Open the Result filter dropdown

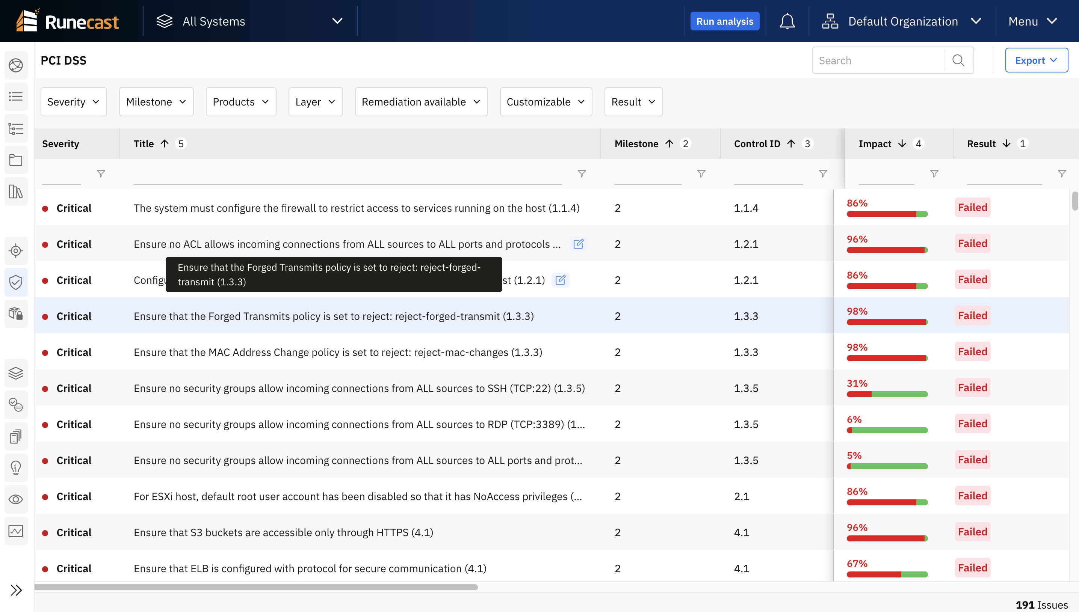[633, 101]
